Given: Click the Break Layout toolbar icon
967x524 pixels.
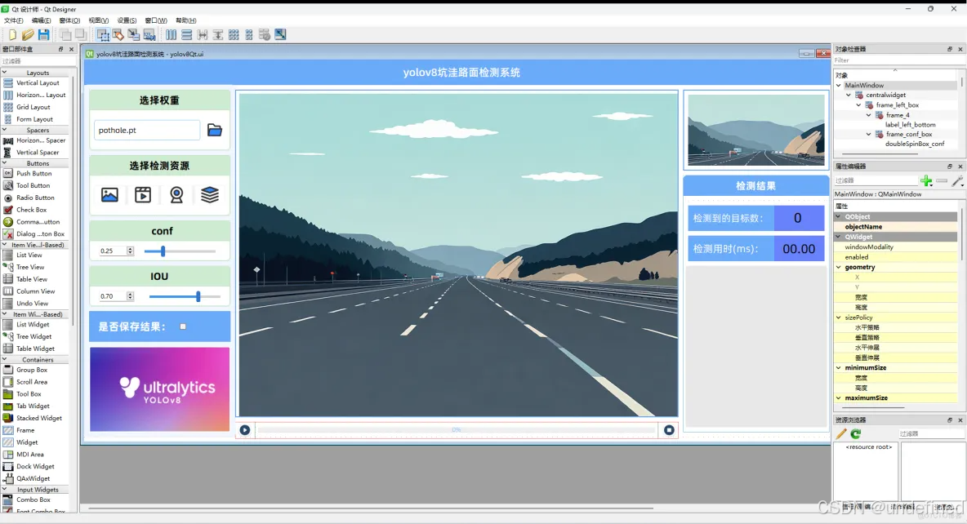Looking at the screenshot, I should (265, 35).
